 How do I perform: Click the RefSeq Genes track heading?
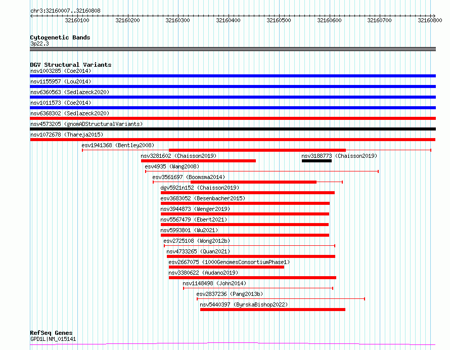coord(51,333)
